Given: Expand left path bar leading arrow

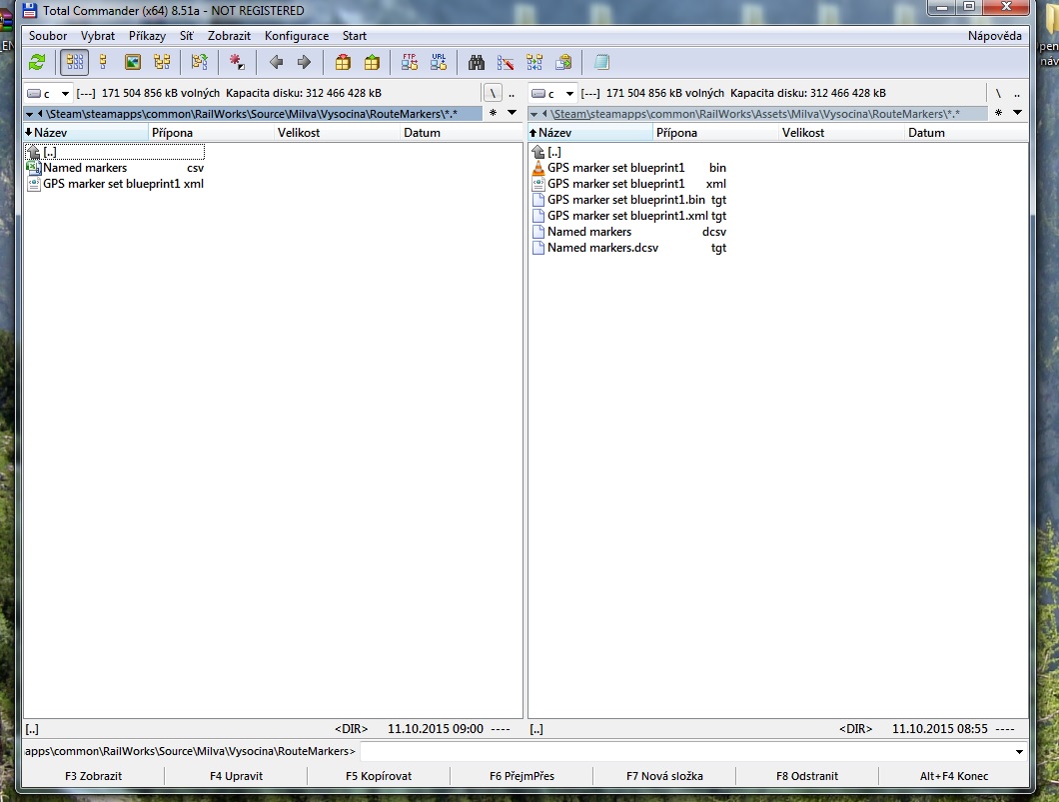Looking at the screenshot, I should point(29,114).
